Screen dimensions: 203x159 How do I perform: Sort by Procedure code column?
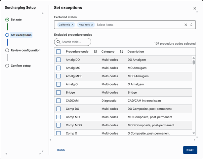[96, 52]
